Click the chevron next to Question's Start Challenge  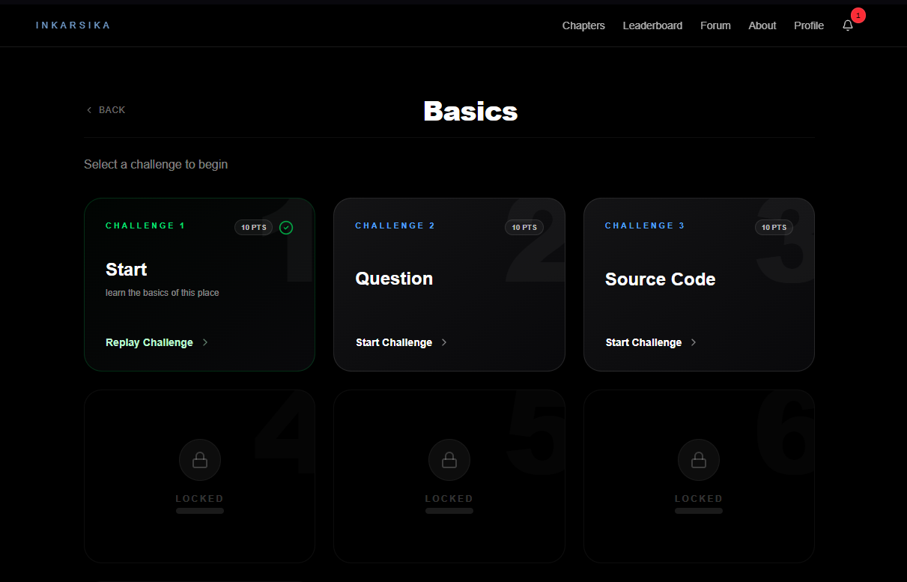pos(444,342)
